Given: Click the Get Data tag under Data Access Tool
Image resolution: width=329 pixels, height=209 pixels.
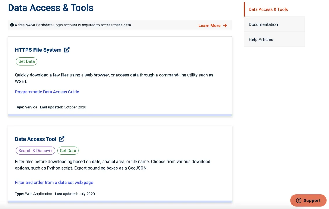Looking at the screenshot, I should click(x=68, y=150).
